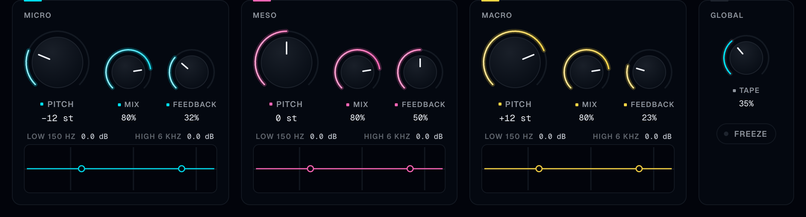The height and width of the screenshot is (217, 806).
Task: Click the MICRO section title
Action: click(x=38, y=15)
